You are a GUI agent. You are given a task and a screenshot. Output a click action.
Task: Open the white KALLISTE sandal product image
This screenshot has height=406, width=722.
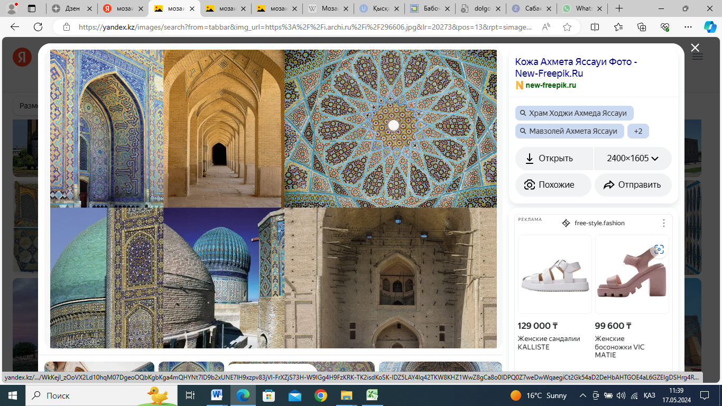pos(554,274)
